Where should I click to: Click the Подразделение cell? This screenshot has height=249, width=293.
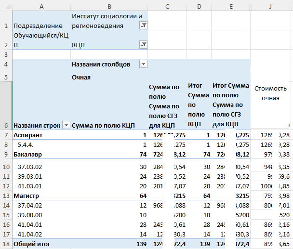[41, 21]
